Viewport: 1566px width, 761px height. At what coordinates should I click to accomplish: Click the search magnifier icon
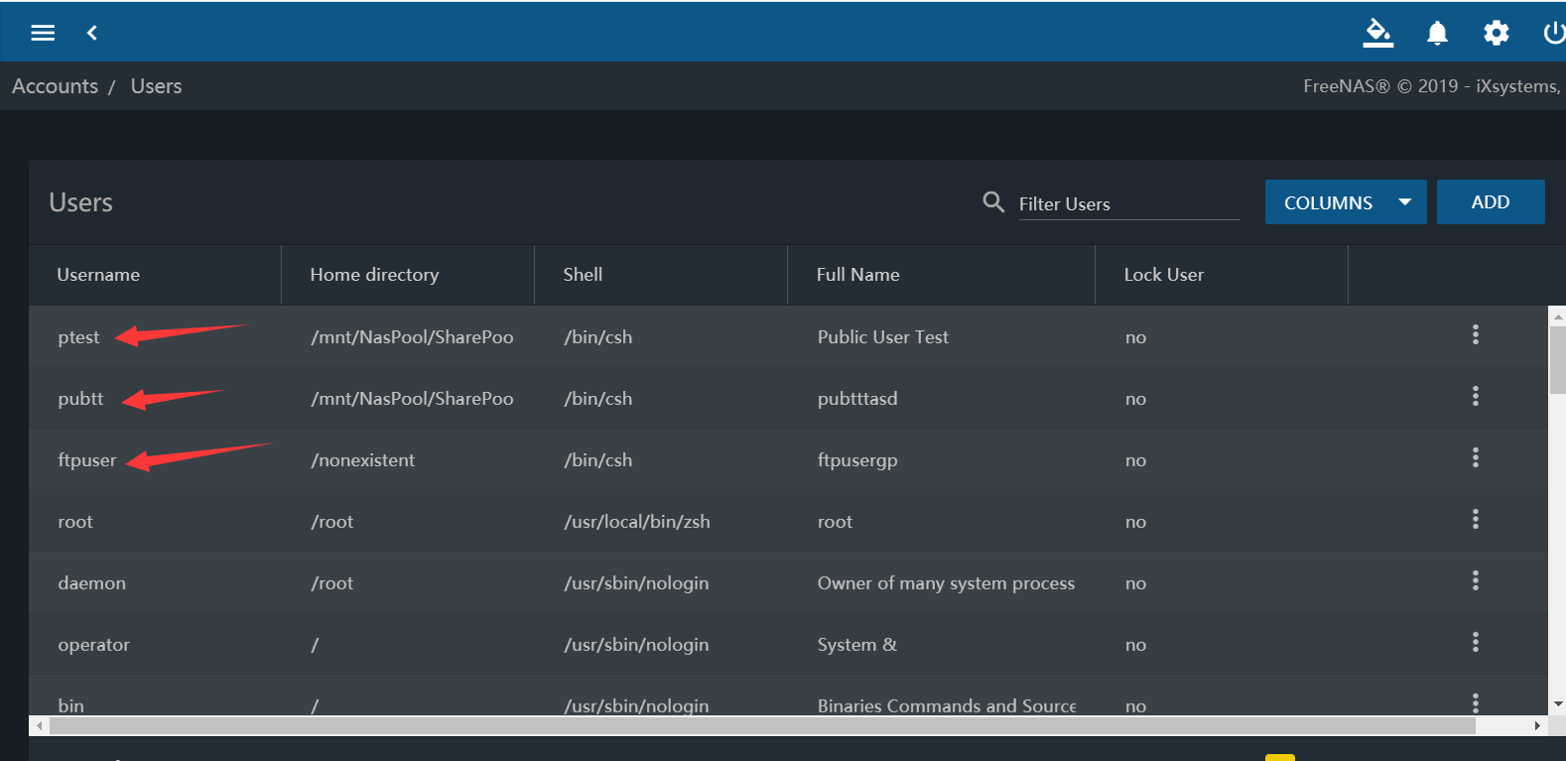click(x=992, y=202)
